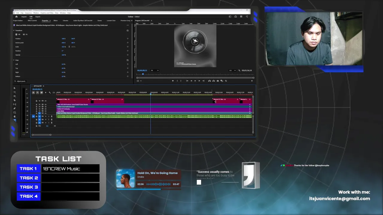Open the Fit zoom level dropdown
Viewport: 383px width, 215px height.
[155, 70]
